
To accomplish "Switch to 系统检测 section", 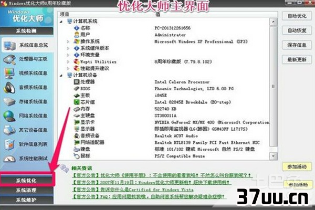I will coord(27,31).
